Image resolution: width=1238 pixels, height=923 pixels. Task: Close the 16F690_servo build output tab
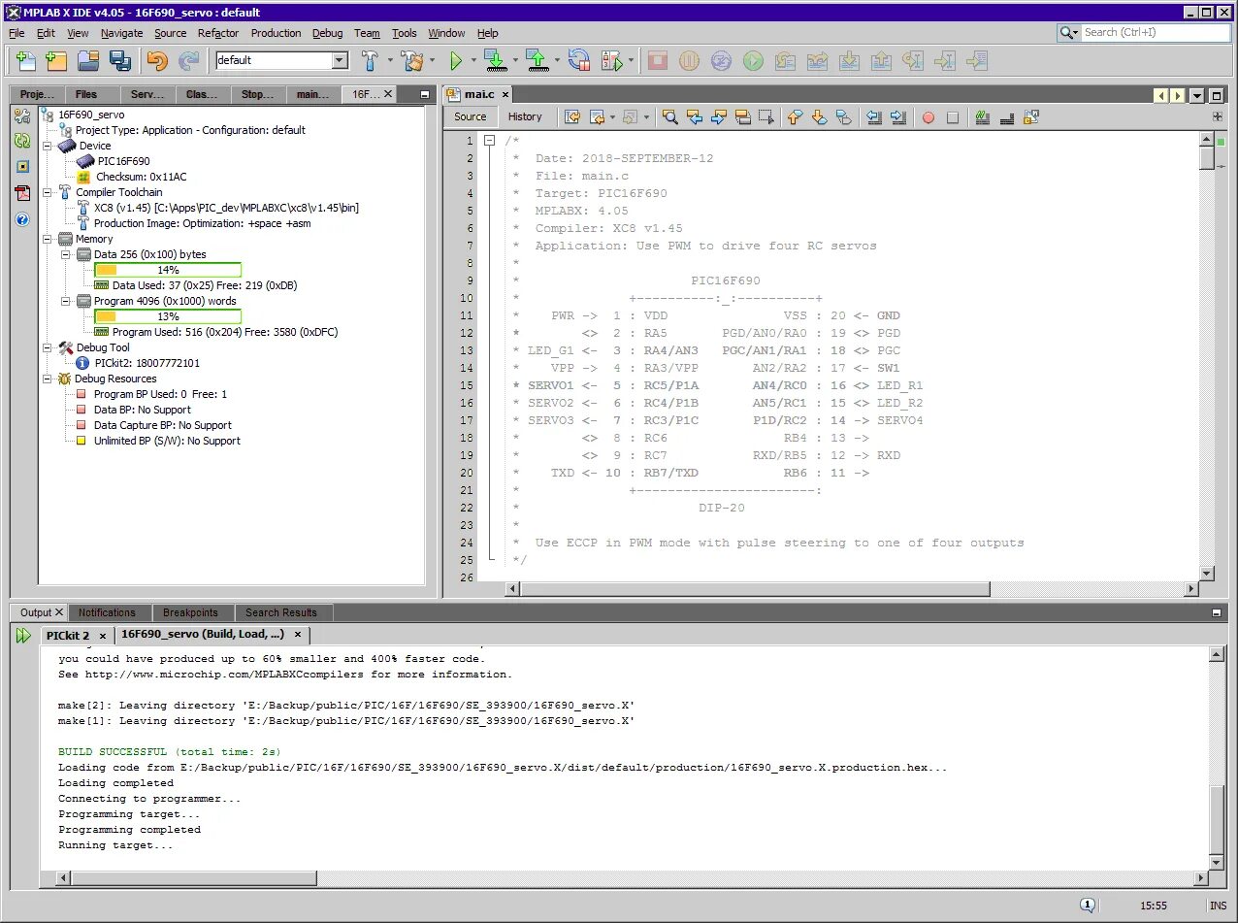[299, 635]
